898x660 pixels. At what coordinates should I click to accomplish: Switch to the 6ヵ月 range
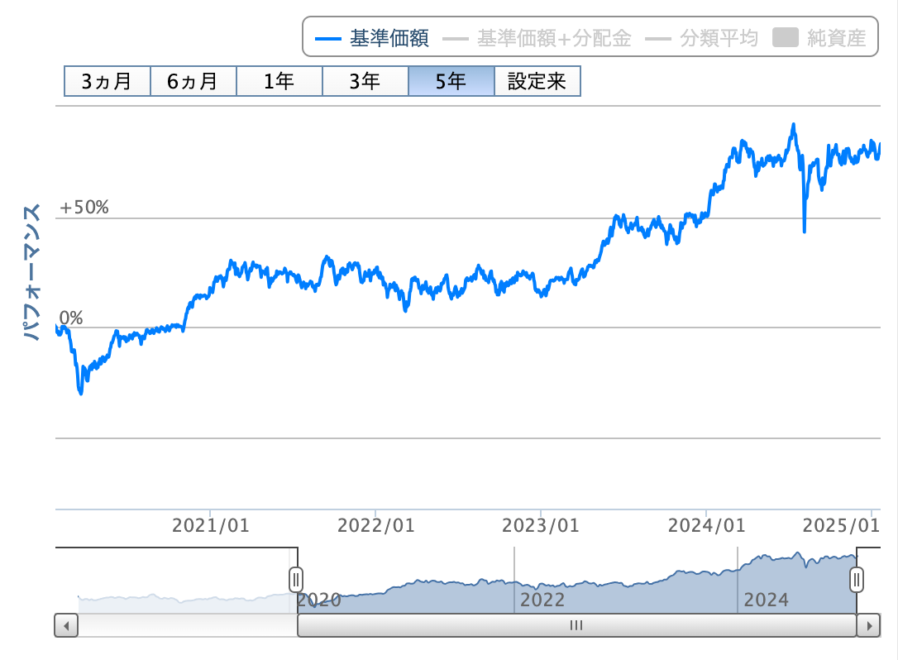point(193,82)
